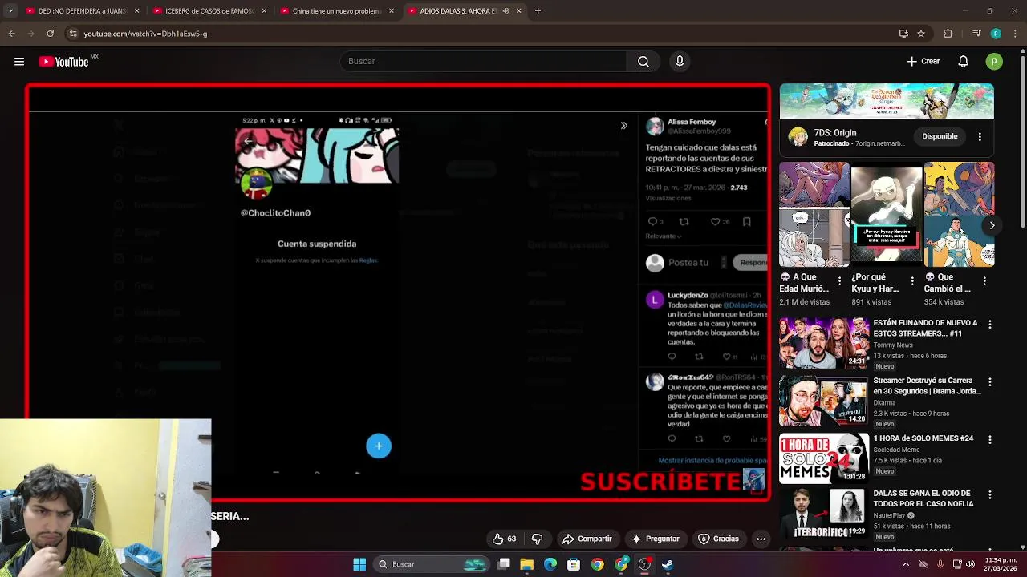Open the YouTube hamburger guide menu

pyautogui.click(x=19, y=62)
